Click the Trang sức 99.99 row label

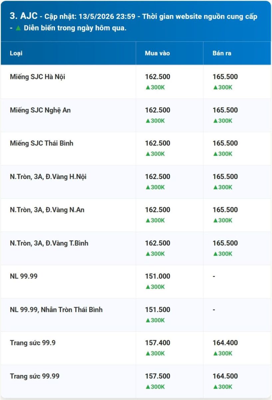tap(35, 376)
